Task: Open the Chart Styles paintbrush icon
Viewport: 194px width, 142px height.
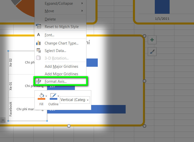Action: click(152, 51)
